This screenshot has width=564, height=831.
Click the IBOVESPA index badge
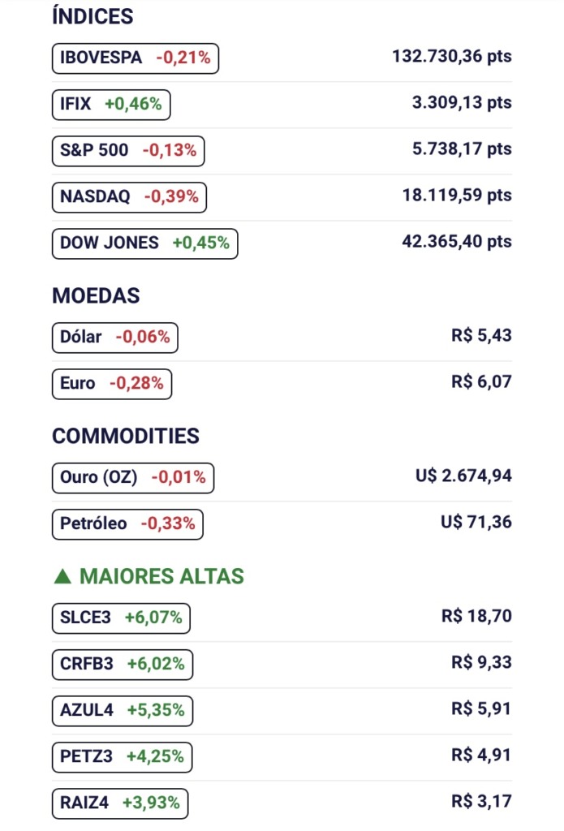click(x=136, y=58)
